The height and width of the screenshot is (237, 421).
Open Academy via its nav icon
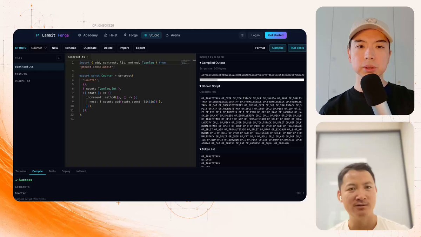[x=80, y=35]
